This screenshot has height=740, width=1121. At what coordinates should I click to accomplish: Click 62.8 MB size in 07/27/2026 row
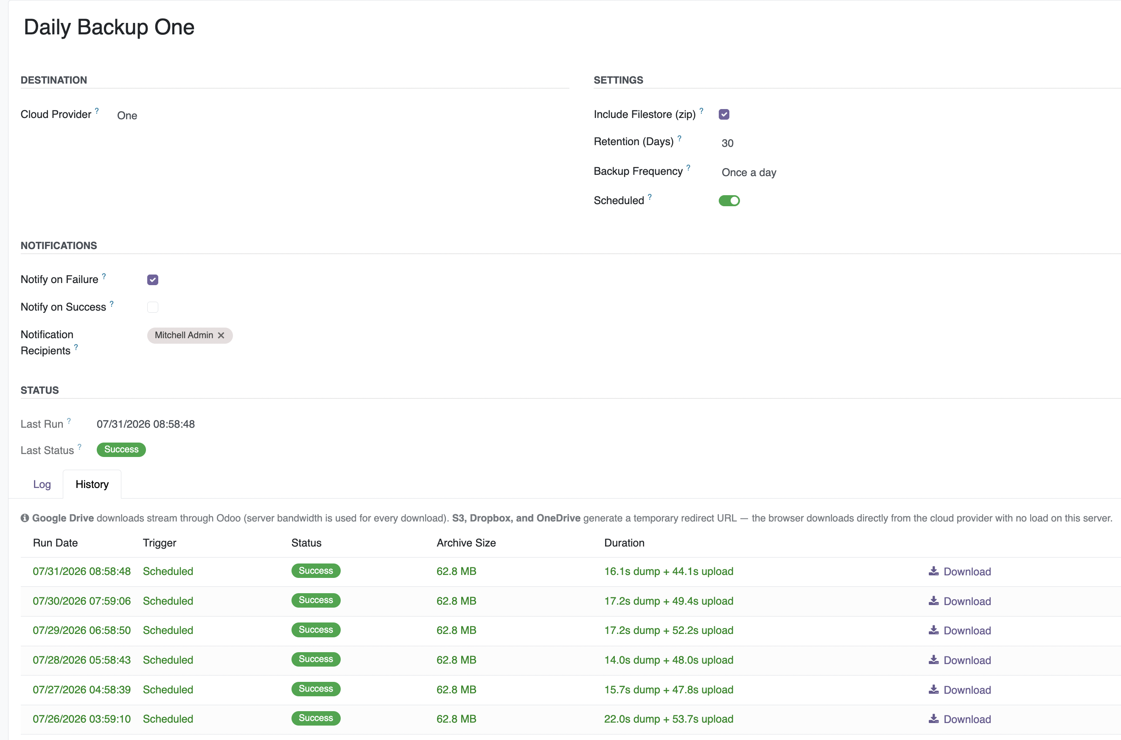pyautogui.click(x=456, y=690)
